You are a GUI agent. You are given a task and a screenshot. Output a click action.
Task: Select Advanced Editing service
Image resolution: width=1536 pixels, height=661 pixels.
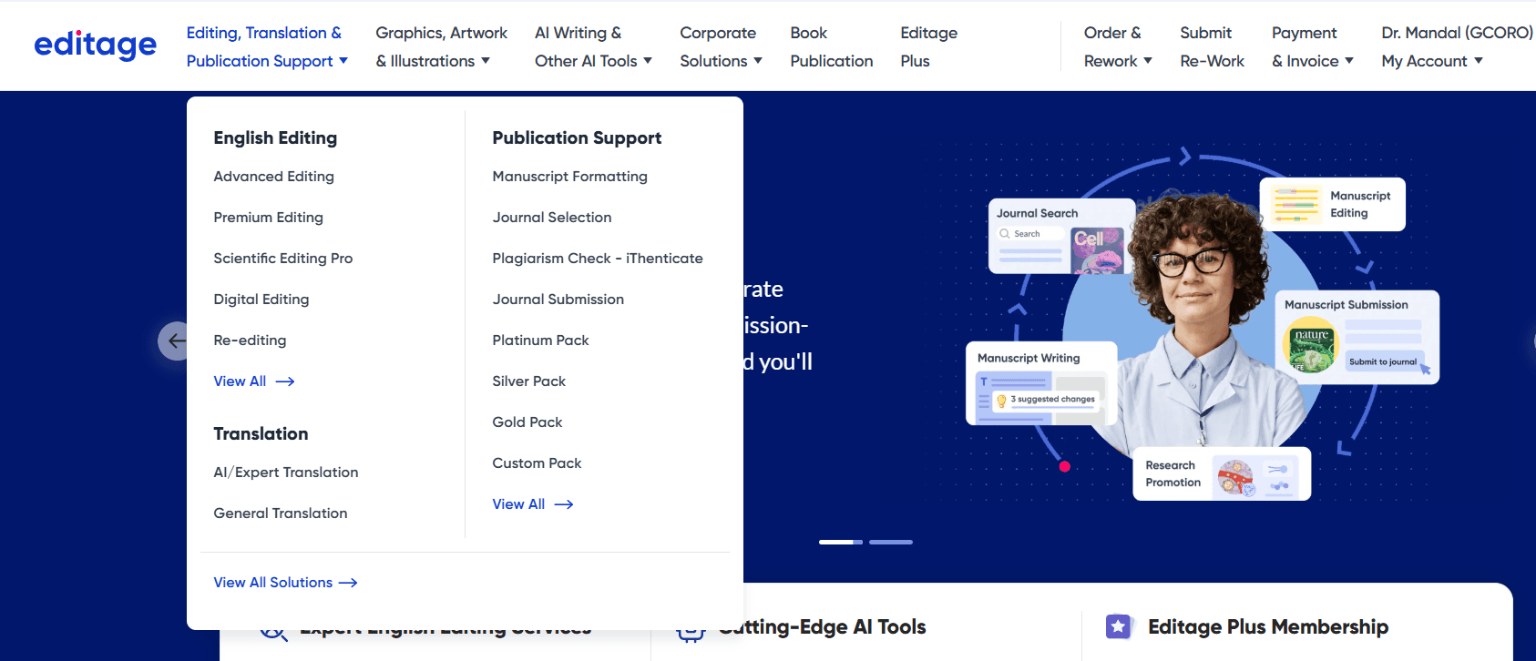pos(274,177)
